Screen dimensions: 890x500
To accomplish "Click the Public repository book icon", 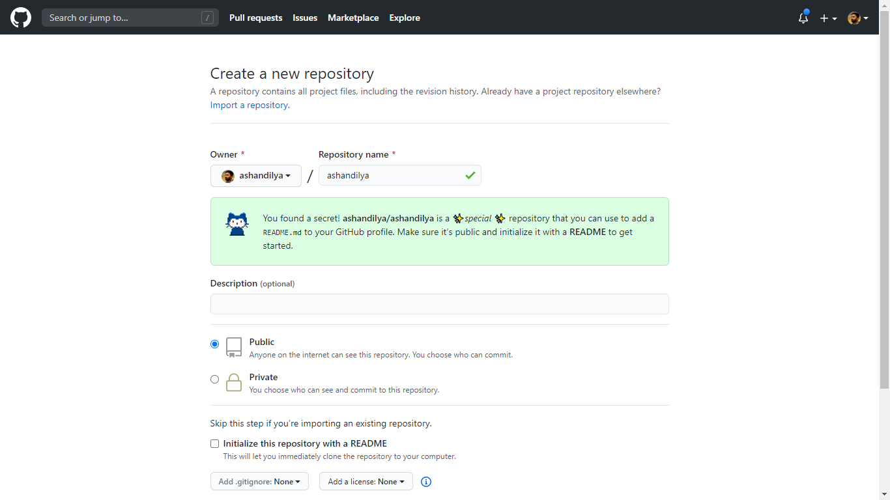I will 233,347.
